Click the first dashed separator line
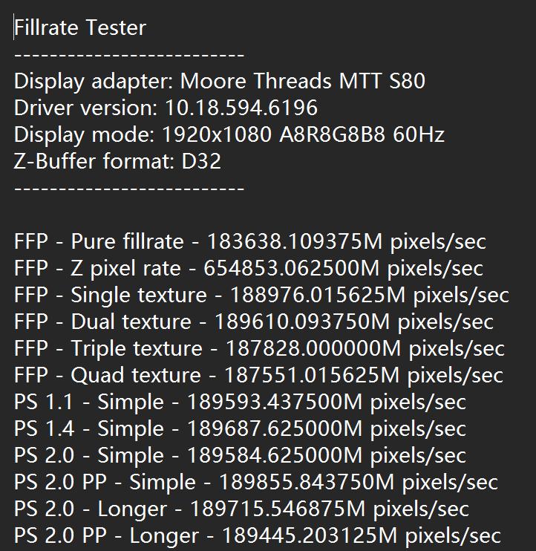This screenshot has width=536, height=551. coord(129,55)
